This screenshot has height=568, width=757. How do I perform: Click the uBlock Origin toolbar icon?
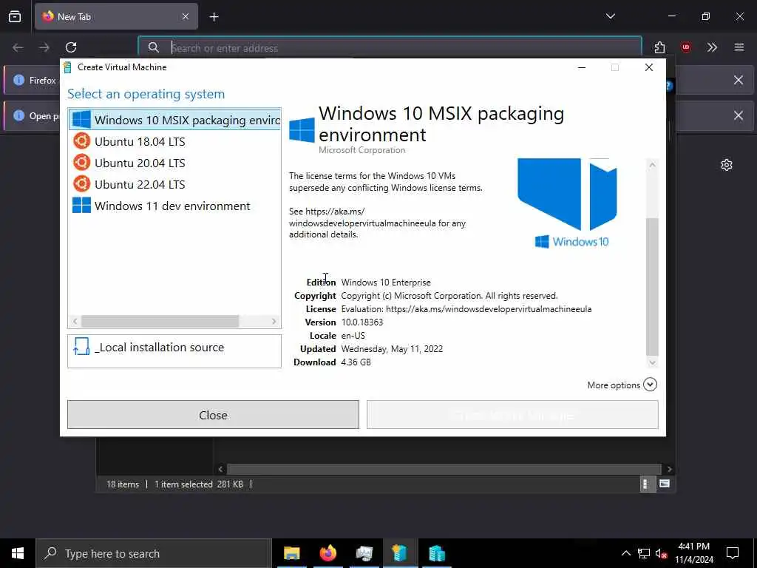pos(685,47)
